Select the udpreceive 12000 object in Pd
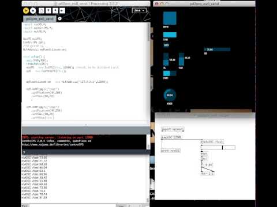Viewport: 277px width, 207px height. coord(171,137)
